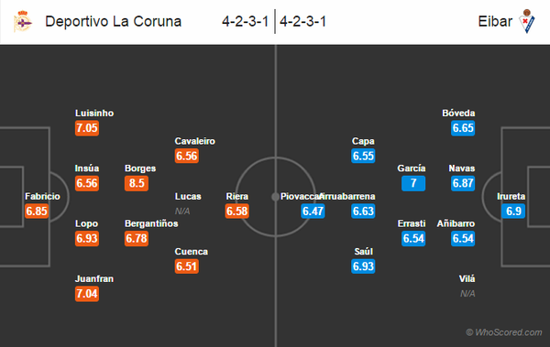
Task: Click Vilá's N/A rating
Action: click(467, 294)
